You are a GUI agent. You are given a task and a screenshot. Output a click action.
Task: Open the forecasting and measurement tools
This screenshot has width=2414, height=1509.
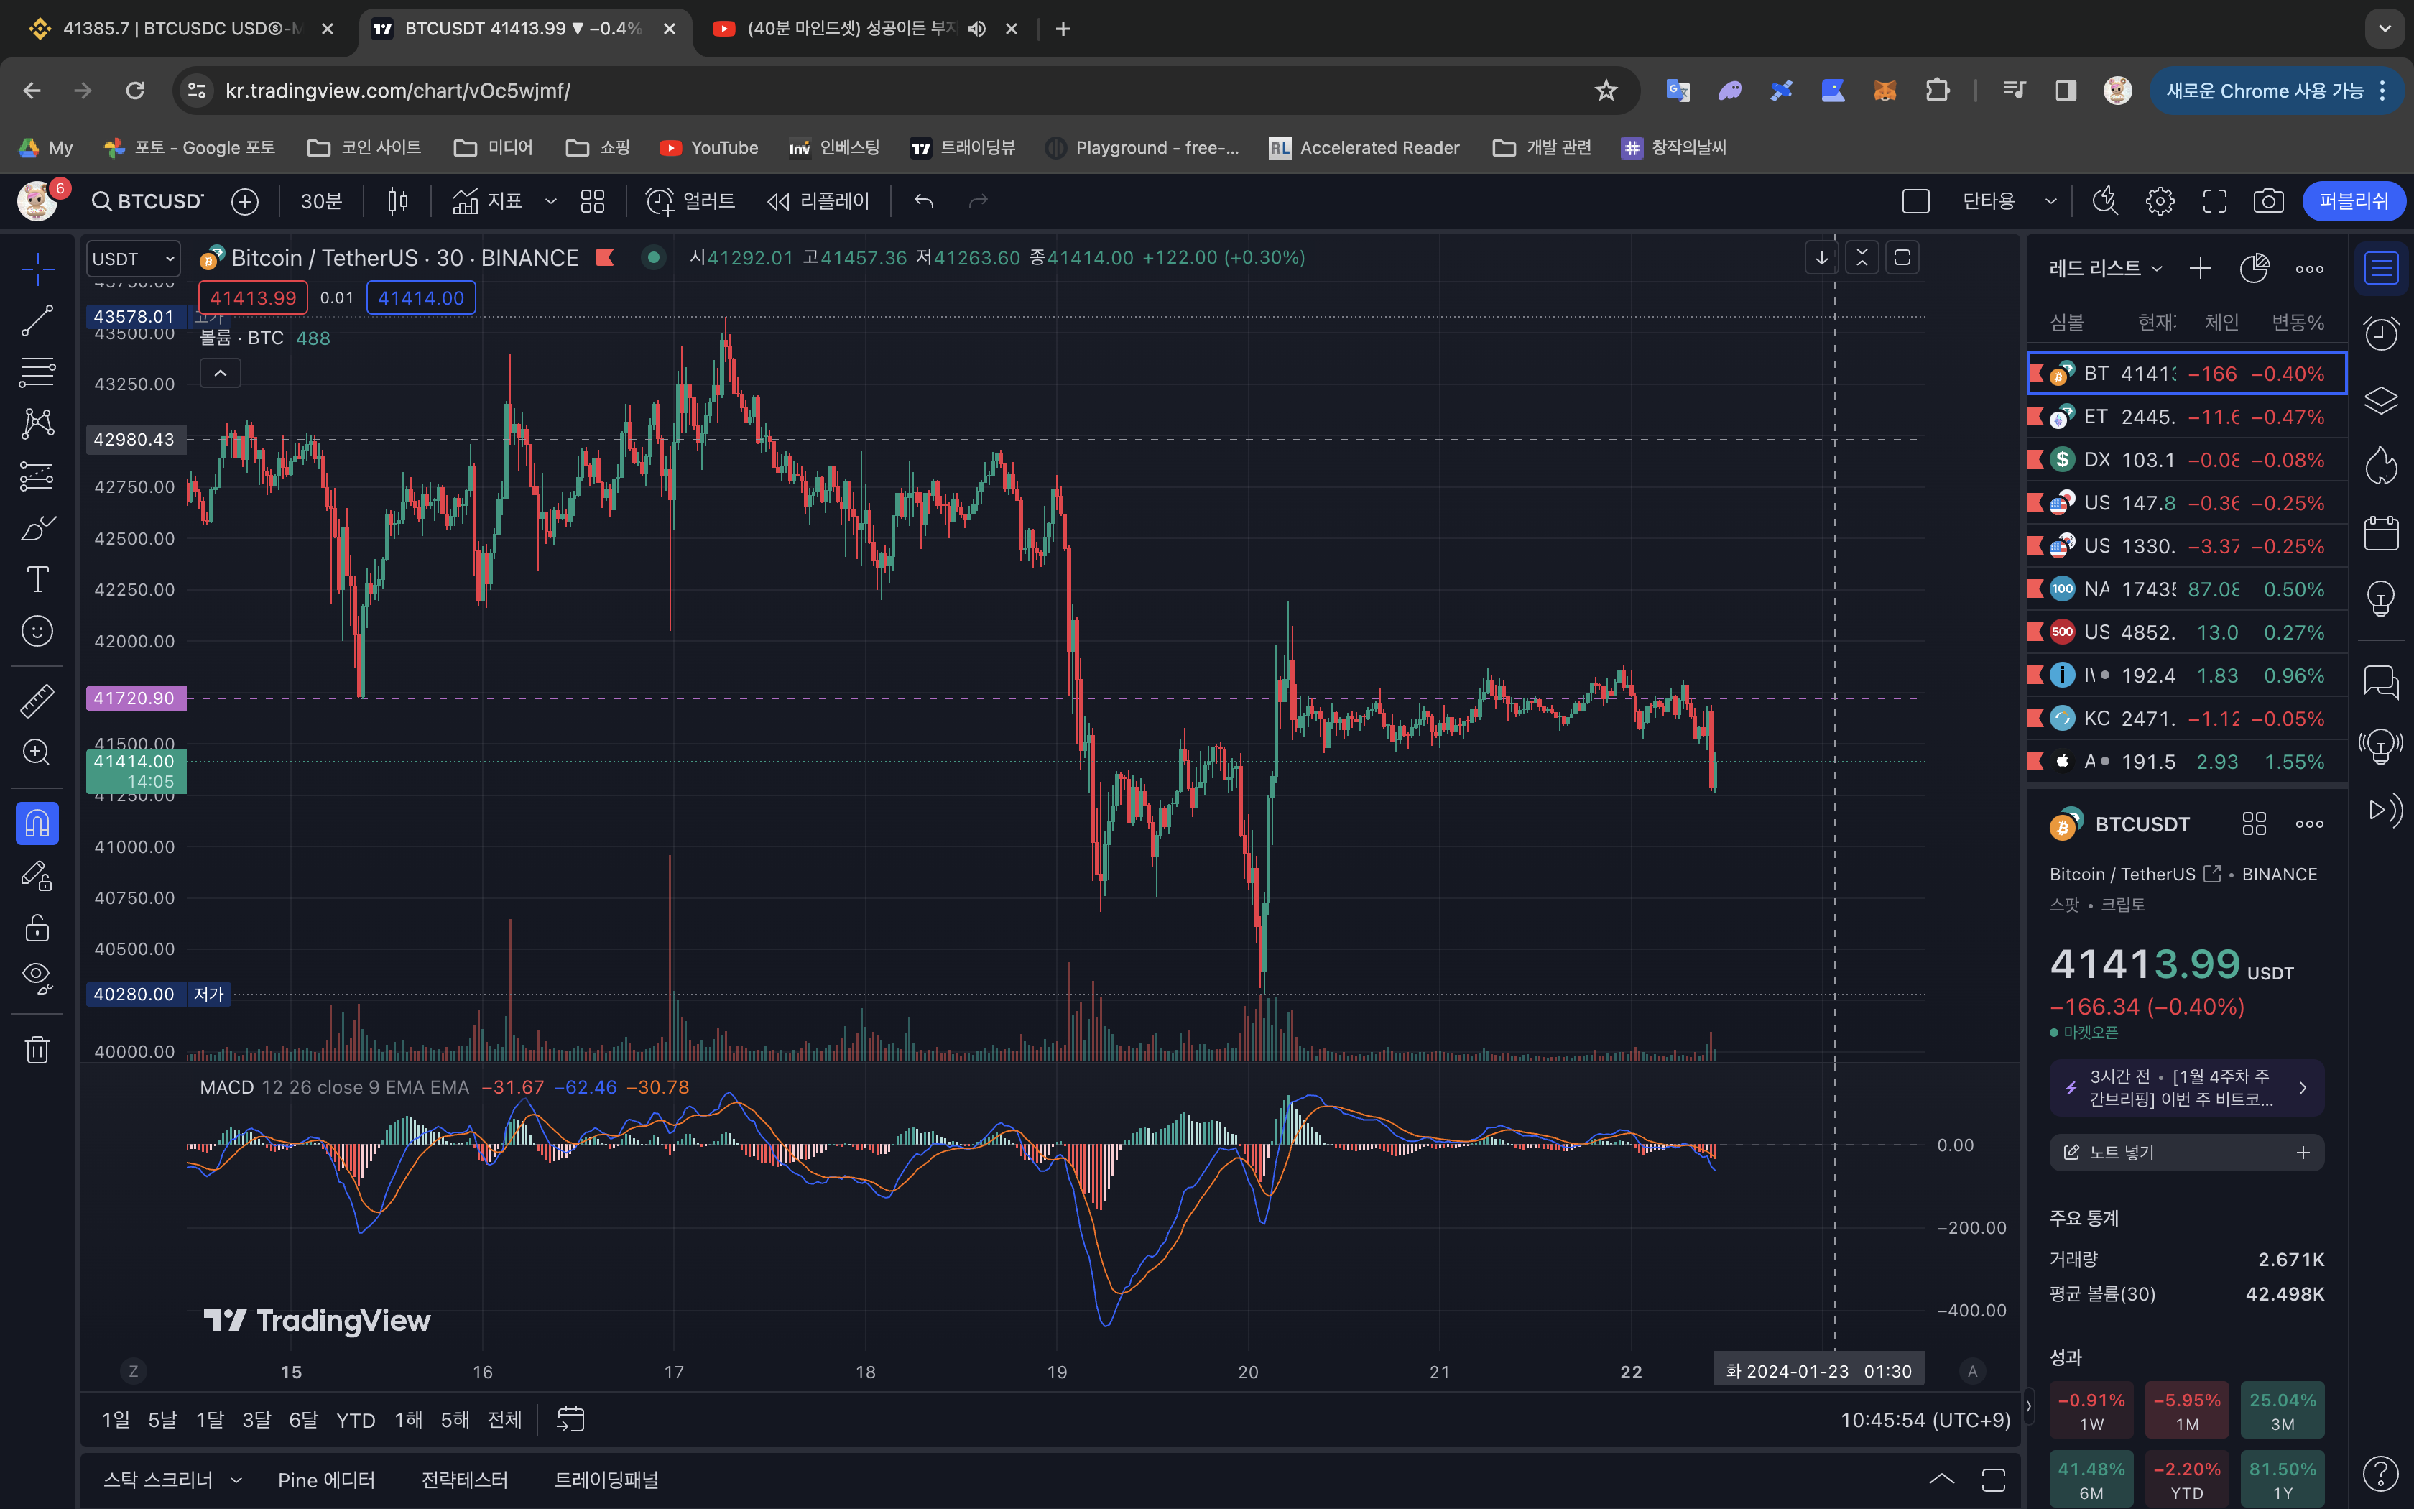click(37, 476)
